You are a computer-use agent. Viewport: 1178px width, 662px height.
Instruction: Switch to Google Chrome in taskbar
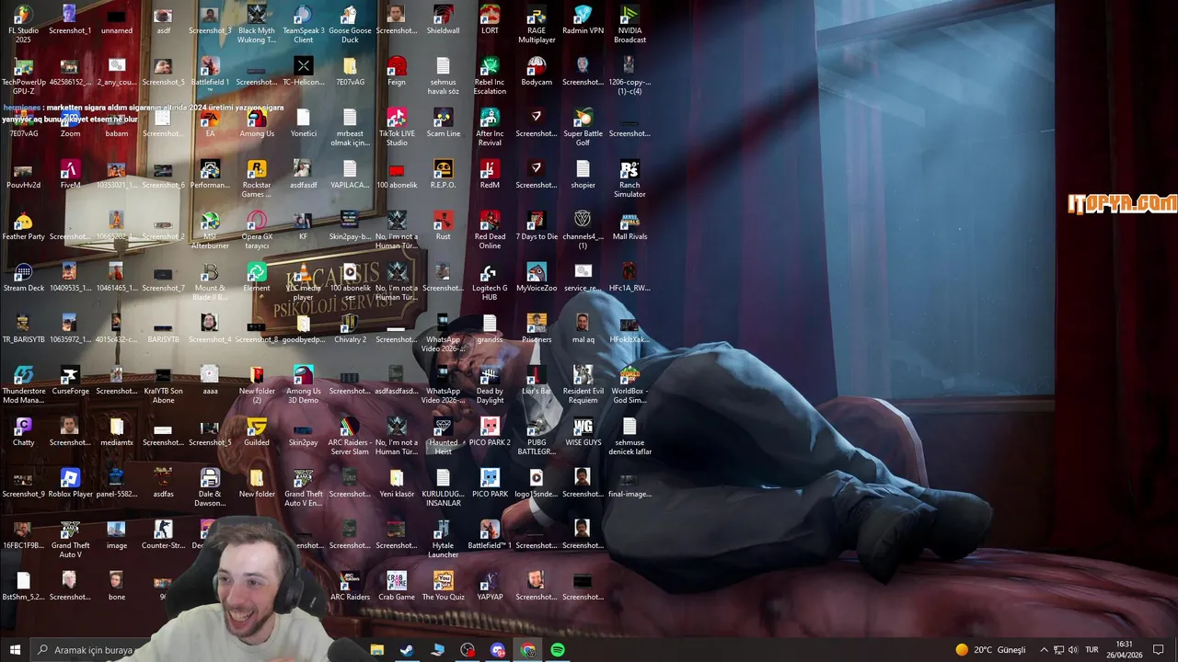[x=527, y=650]
